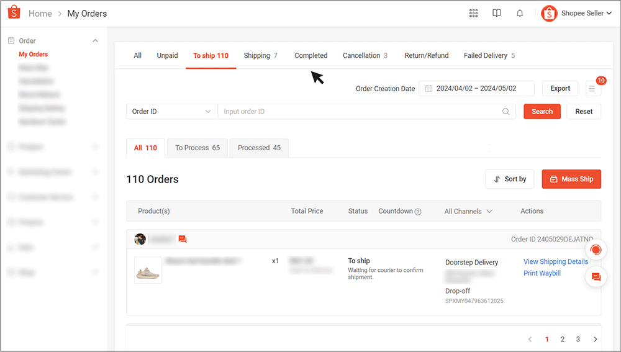Click the Reset button
The width and height of the screenshot is (621, 352).
point(584,112)
